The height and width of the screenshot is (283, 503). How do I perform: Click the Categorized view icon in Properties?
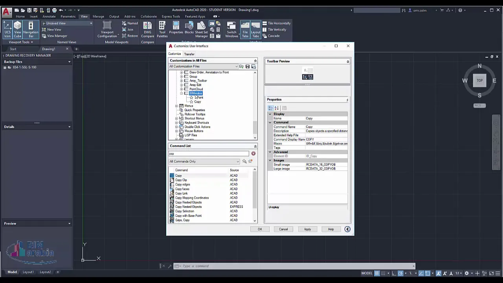coord(271,108)
